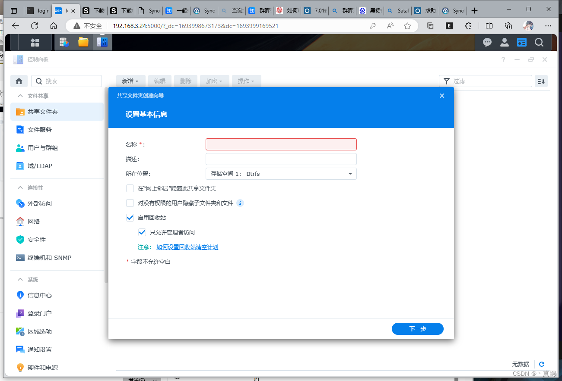Viewport: 562px width, 381px height.
Task: Open 共享文件夹 in the sidebar
Action: pyautogui.click(x=57, y=112)
